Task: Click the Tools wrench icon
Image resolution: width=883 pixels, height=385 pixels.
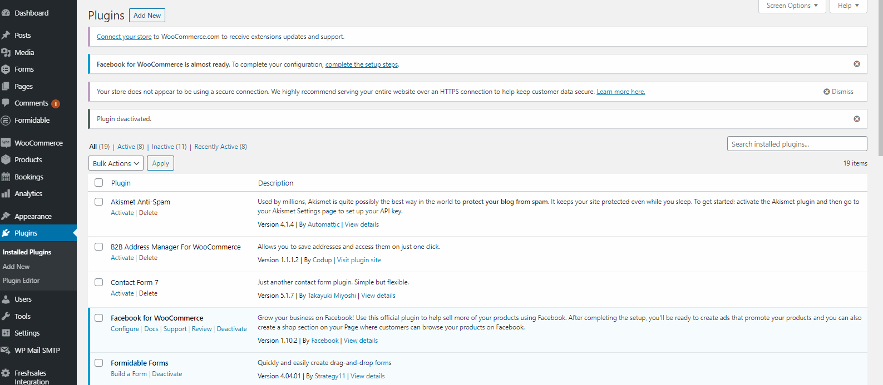Action: 6,316
